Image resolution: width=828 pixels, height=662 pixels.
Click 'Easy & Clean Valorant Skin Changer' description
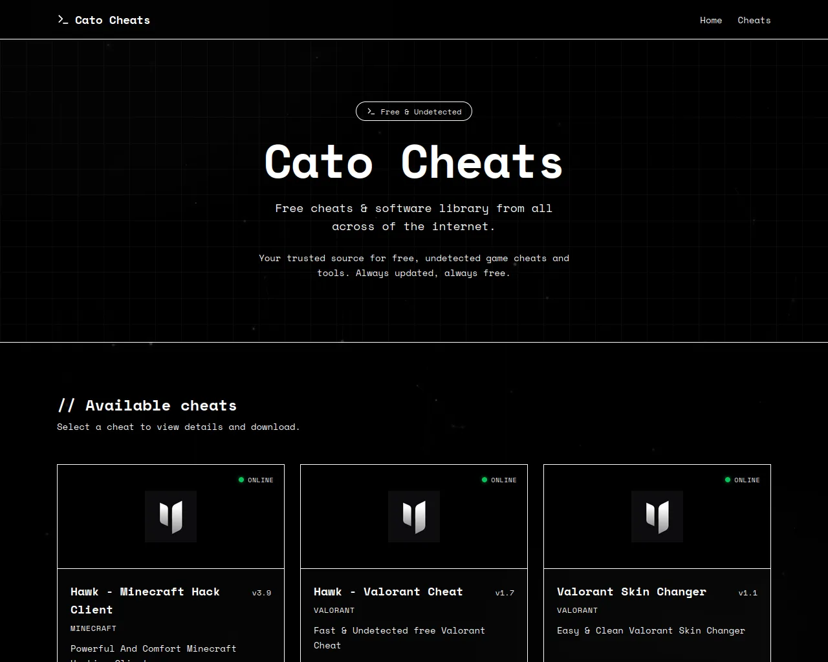click(x=651, y=630)
